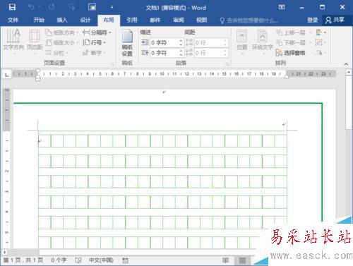Switch to the 审阅 (Review) tab
Image resolution: width=353 pixels, height=266 pixels.
[x=179, y=20]
